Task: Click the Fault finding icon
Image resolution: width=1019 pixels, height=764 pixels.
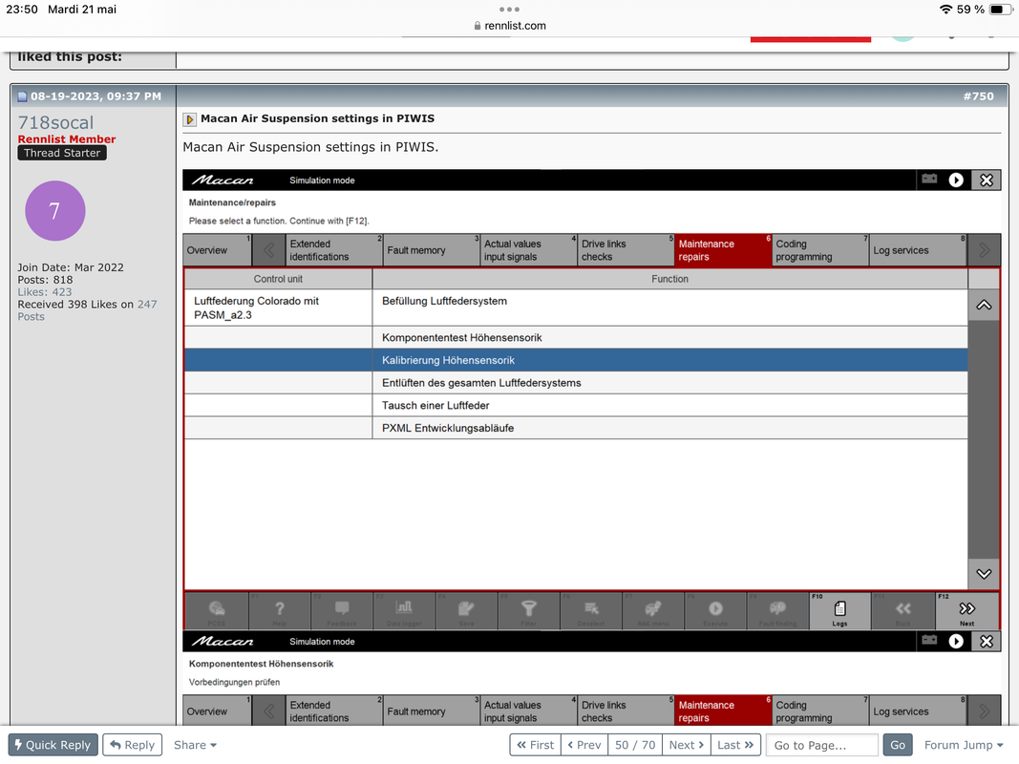Action: [x=778, y=610]
